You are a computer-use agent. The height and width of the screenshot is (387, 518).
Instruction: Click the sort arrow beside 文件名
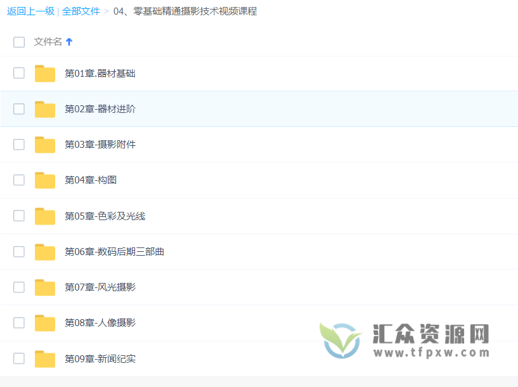tap(69, 41)
